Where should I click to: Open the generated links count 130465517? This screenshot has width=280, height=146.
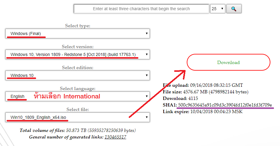pos(115,137)
